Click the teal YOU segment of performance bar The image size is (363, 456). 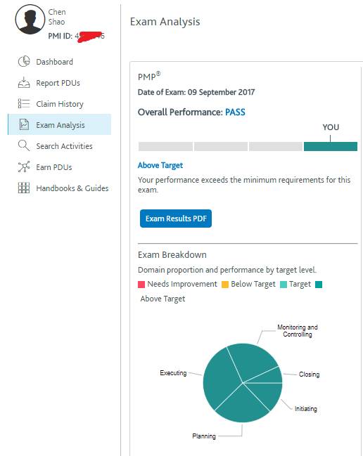tap(331, 147)
